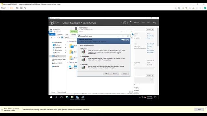
Task: Open Pictures in Explorer navigation pane
Action: pos(57,53)
